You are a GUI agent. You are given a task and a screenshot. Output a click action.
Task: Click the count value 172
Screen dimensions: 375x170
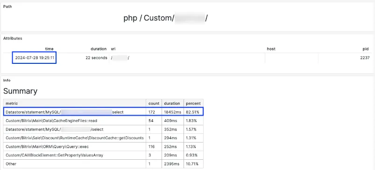pyautogui.click(x=152, y=112)
